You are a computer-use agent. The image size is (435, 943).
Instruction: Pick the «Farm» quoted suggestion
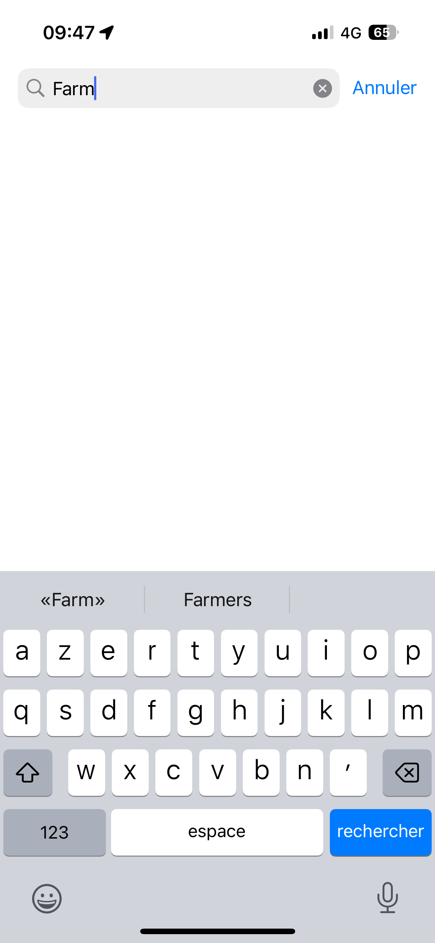tap(73, 600)
